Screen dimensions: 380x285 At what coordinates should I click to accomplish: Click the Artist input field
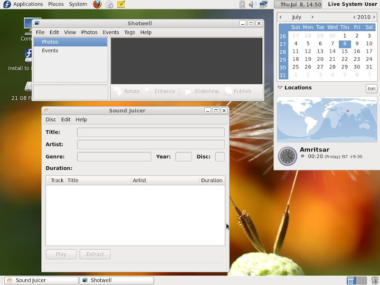151,145
